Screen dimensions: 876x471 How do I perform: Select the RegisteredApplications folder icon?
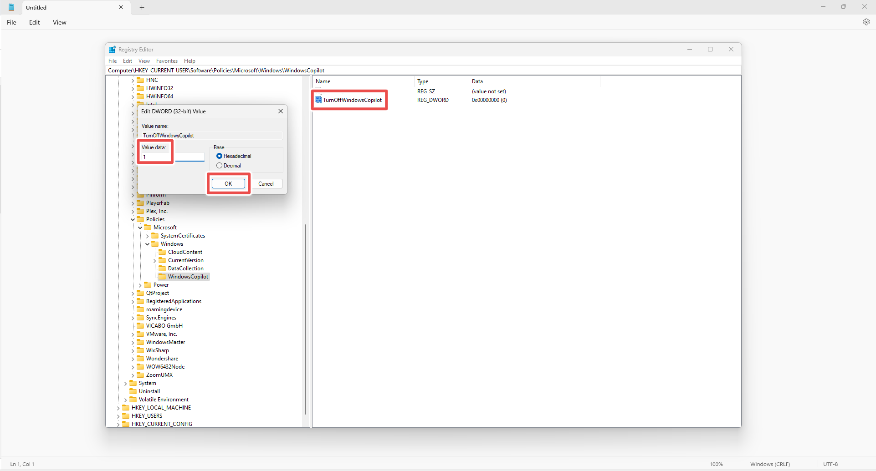tap(140, 301)
